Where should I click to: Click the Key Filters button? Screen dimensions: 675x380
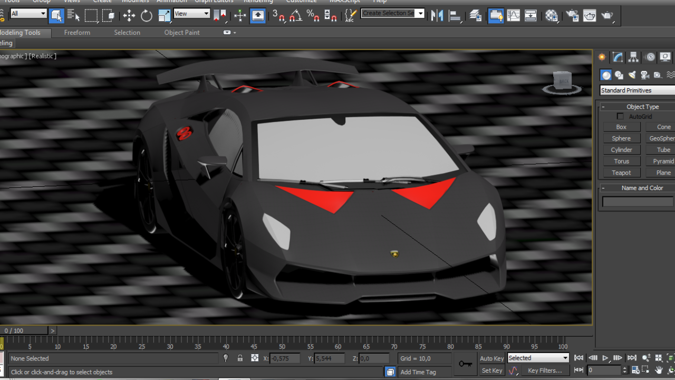[x=545, y=370]
